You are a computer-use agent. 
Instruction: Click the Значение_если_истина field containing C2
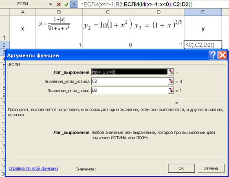click(130, 82)
